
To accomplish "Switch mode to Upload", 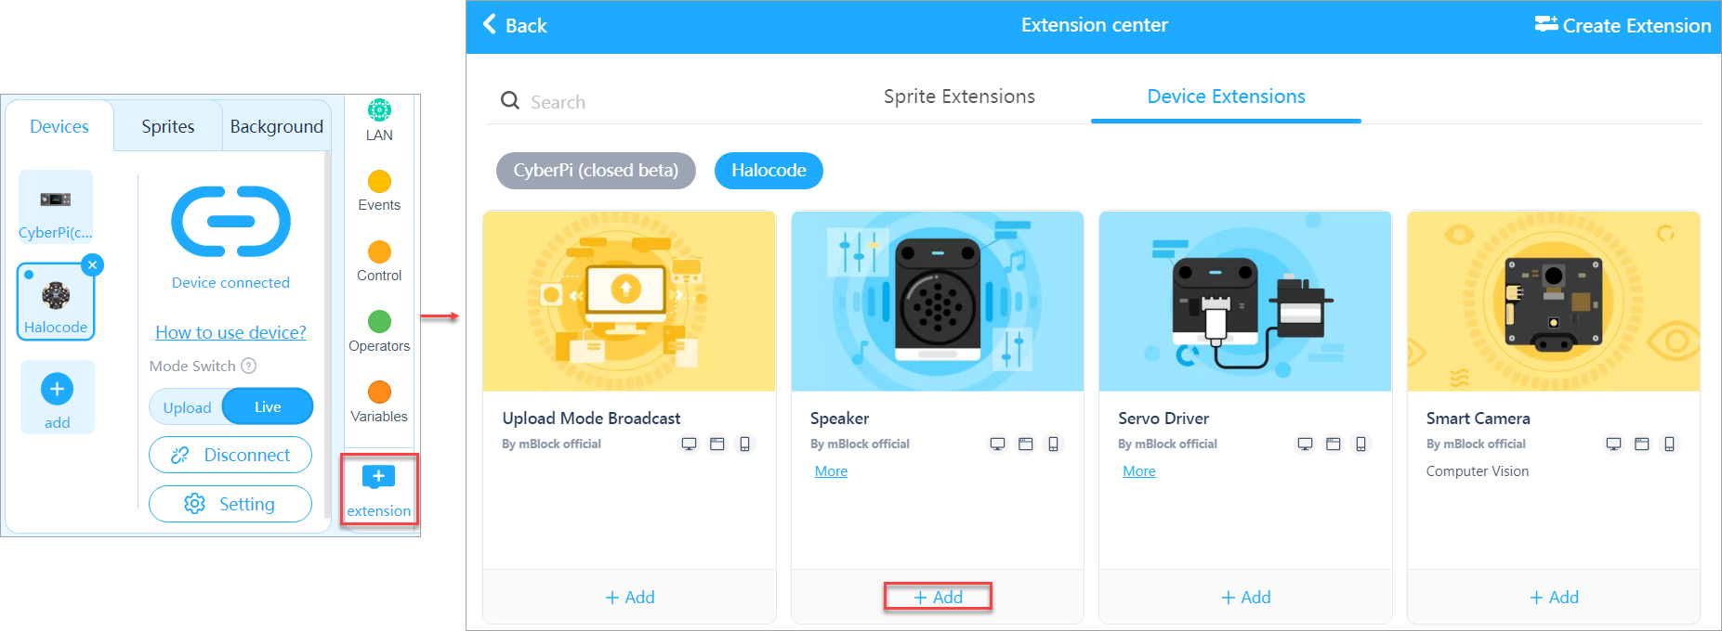I will tap(187, 407).
